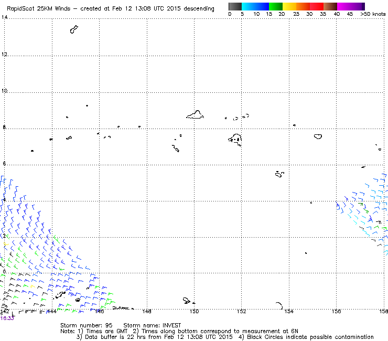
Task: Click the green 15-20 knots legend segment
Action: pyautogui.click(x=276, y=6)
